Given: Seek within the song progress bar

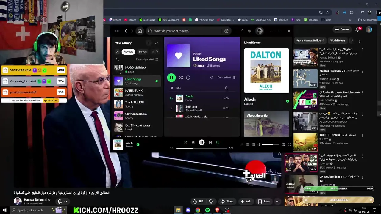Looking at the screenshot, I should [202, 148].
